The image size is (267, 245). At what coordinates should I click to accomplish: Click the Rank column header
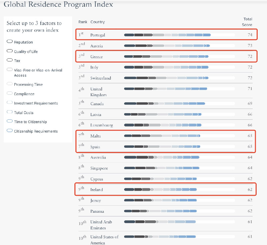tap(83, 22)
